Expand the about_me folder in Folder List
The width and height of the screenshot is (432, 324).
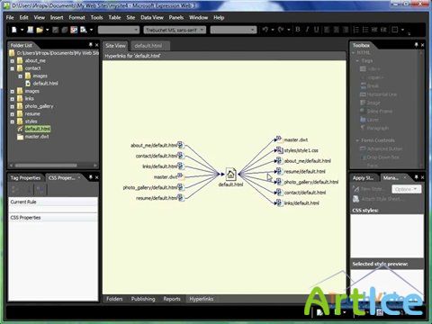[13, 61]
